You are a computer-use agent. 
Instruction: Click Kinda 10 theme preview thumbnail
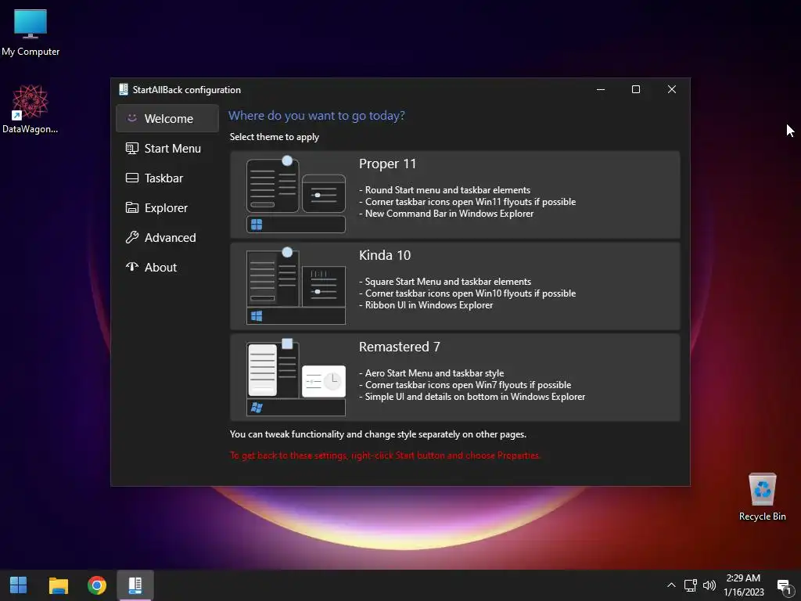tap(296, 286)
